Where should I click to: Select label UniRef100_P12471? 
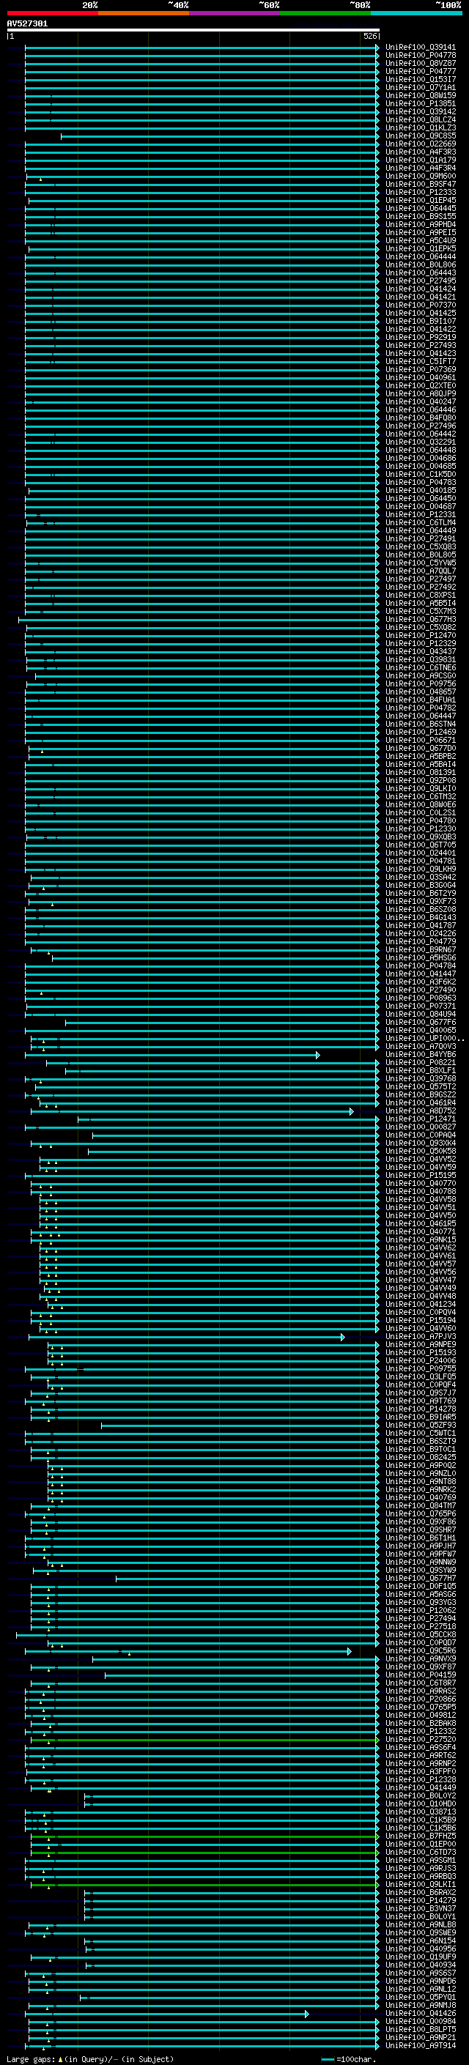click(421, 1119)
